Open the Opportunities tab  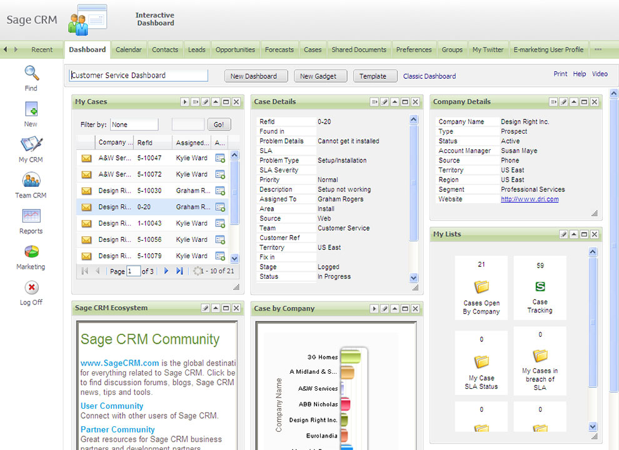click(235, 50)
